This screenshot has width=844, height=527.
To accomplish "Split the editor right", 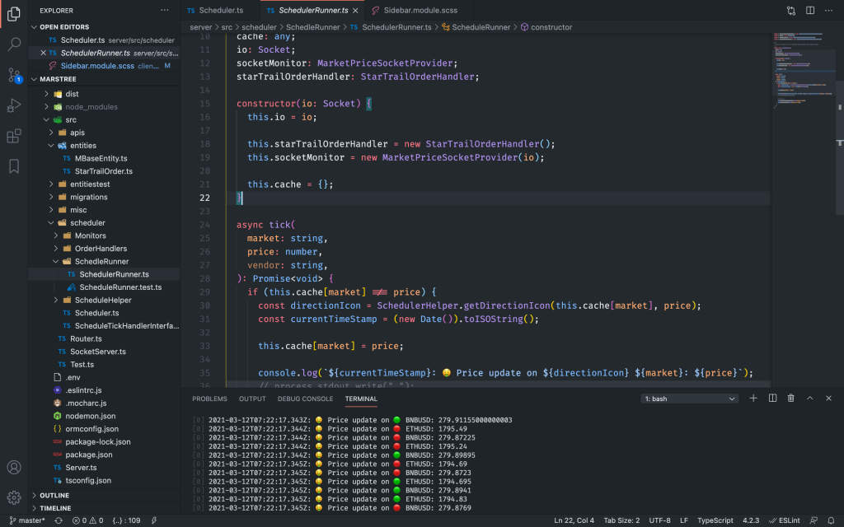I will pyautogui.click(x=812, y=11).
